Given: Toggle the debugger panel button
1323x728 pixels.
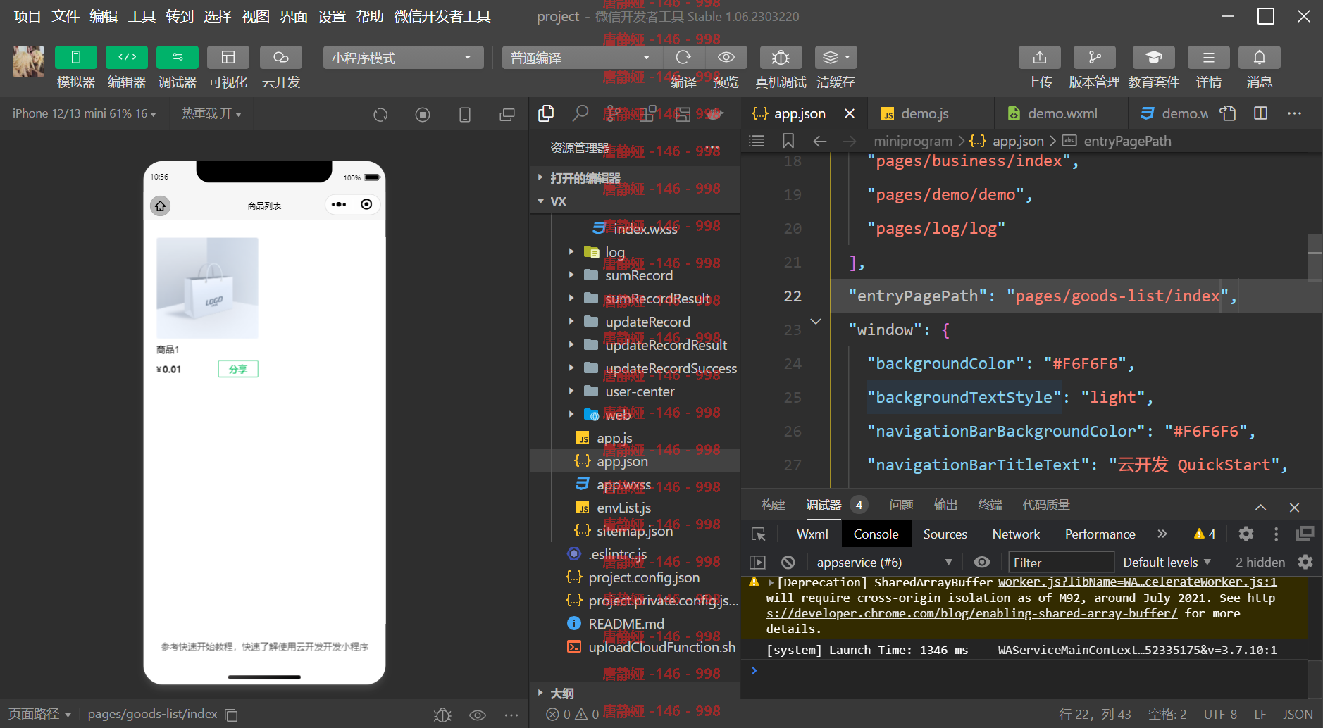Looking at the screenshot, I should tap(178, 58).
